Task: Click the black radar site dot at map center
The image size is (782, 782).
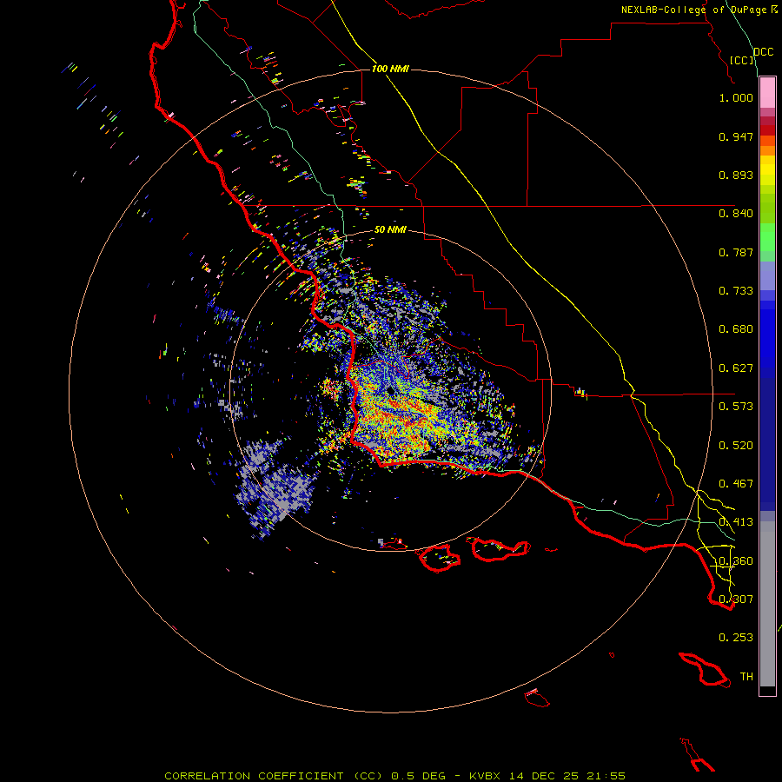Action: (x=390, y=391)
